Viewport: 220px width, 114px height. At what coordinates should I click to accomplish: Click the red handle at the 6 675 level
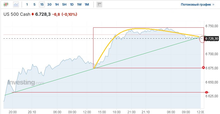pos(204,68)
